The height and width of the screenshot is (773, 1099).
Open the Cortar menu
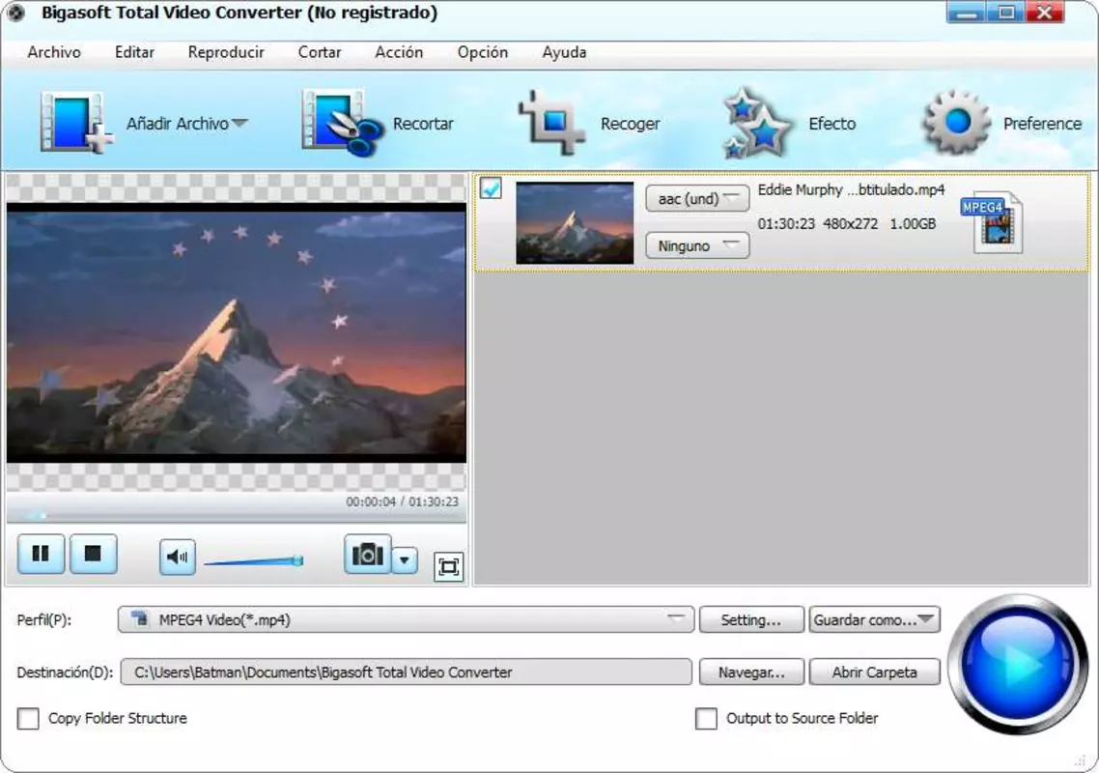click(x=320, y=52)
